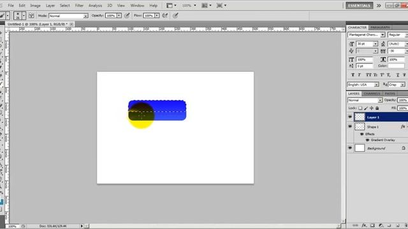408x229 pixels.
Task: Open the Layer menu
Action: click(50, 6)
